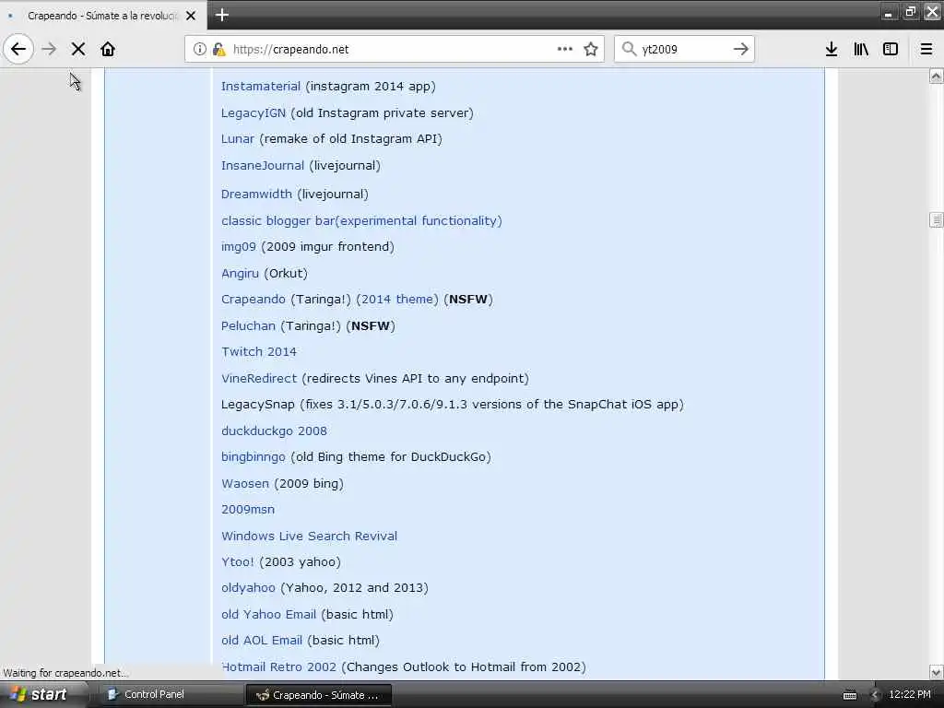
Task: Click the search box containing yt2009
Action: click(x=683, y=50)
